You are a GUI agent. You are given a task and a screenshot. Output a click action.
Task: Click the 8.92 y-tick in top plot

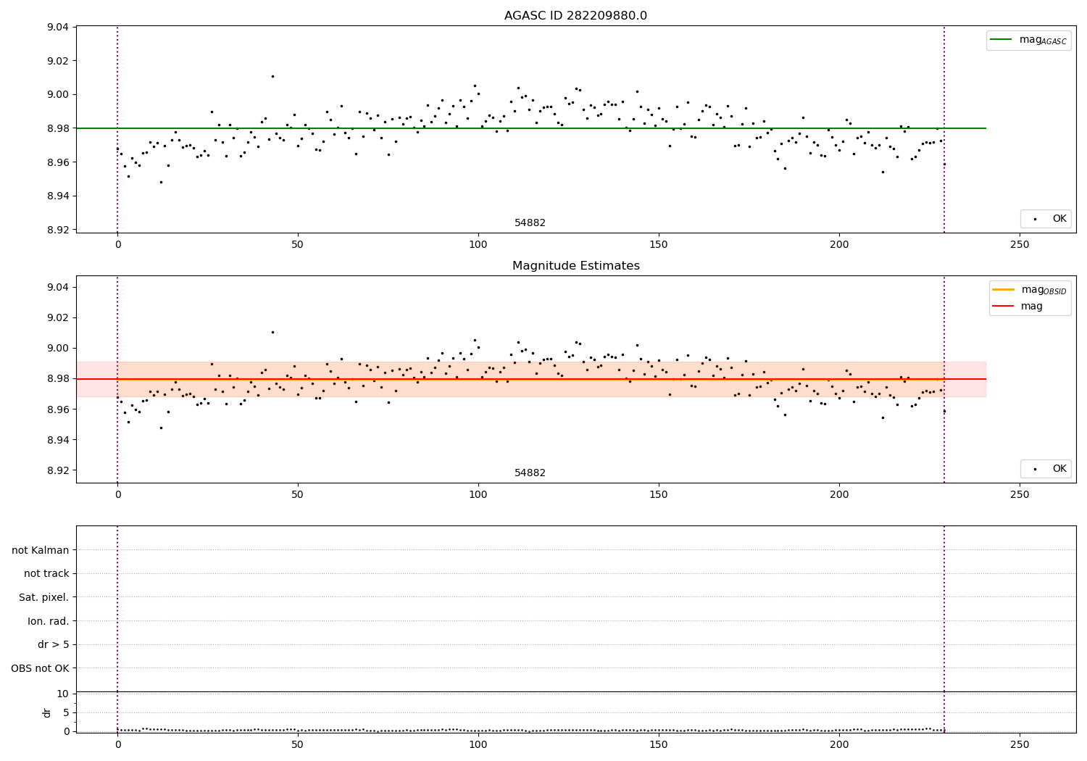[57, 230]
